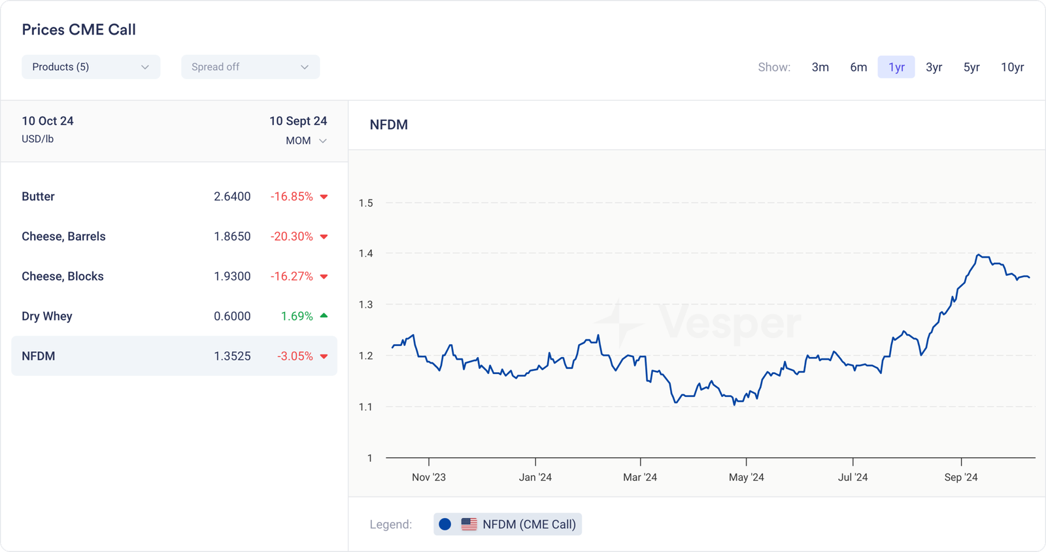Select the 6m time range

pos(858,67)
